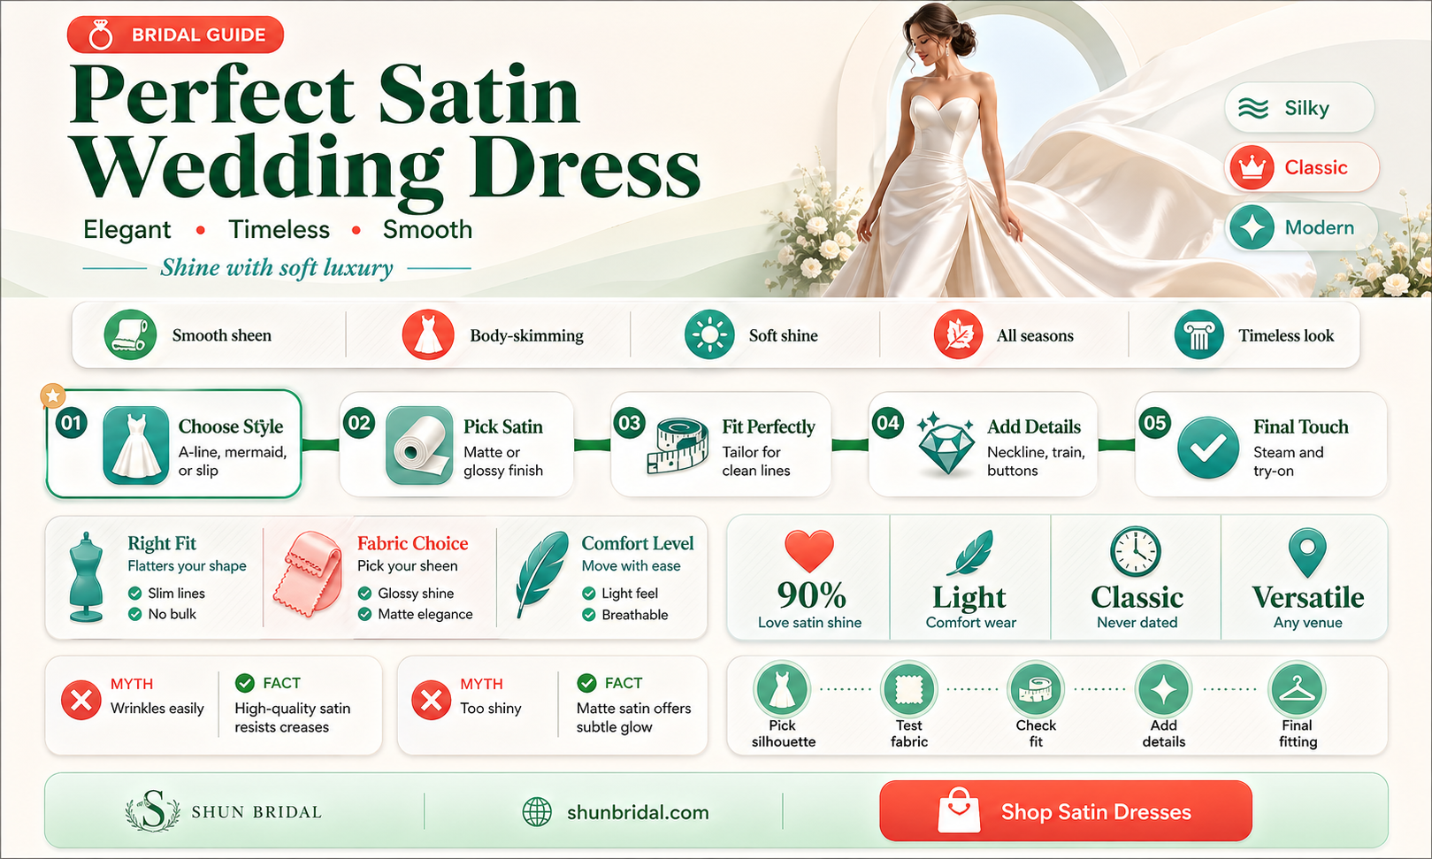Click the Pick Satin fabric roll icon
The height and width of the screenshot is (859, 1432).
419,446
